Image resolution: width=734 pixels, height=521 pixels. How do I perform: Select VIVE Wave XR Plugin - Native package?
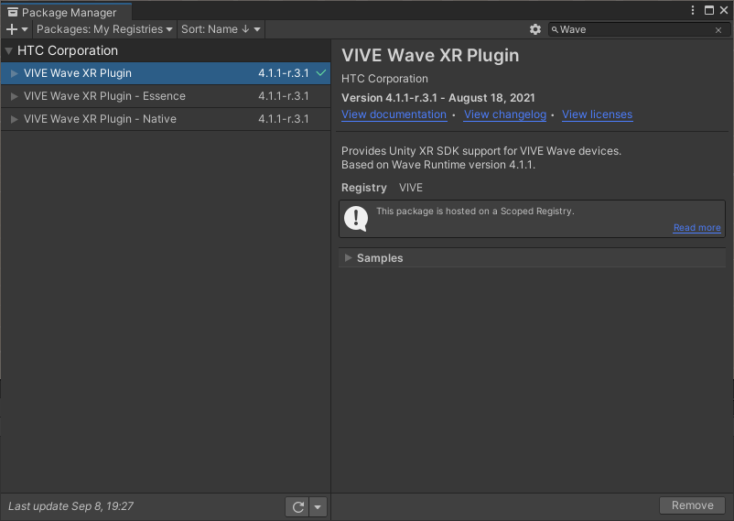point(100,119)
